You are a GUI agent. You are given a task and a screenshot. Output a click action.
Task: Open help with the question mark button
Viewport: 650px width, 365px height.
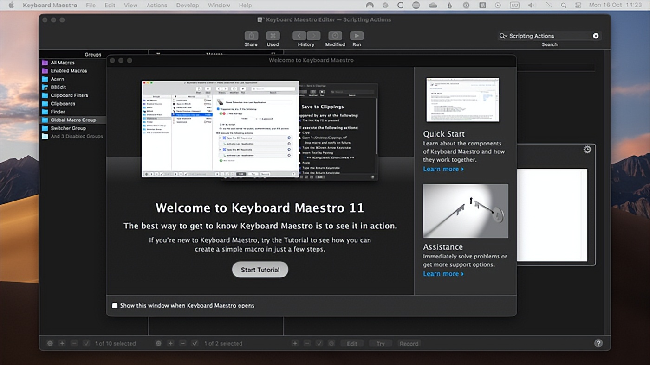tap(598, 343)
